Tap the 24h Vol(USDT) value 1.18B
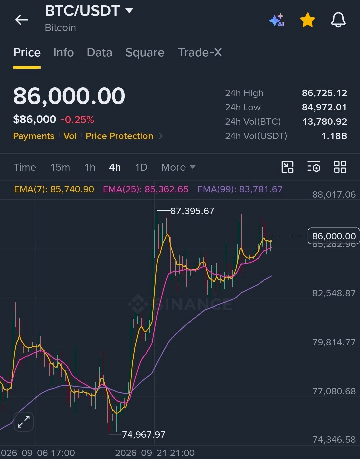The image size is (360, 459). 334,136
